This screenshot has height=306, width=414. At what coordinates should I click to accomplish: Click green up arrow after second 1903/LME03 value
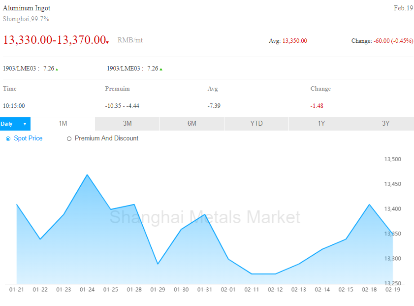point(161,69)
